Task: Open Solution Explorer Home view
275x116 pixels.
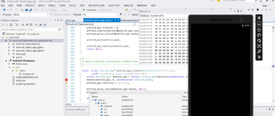Action: coord(11,25)
